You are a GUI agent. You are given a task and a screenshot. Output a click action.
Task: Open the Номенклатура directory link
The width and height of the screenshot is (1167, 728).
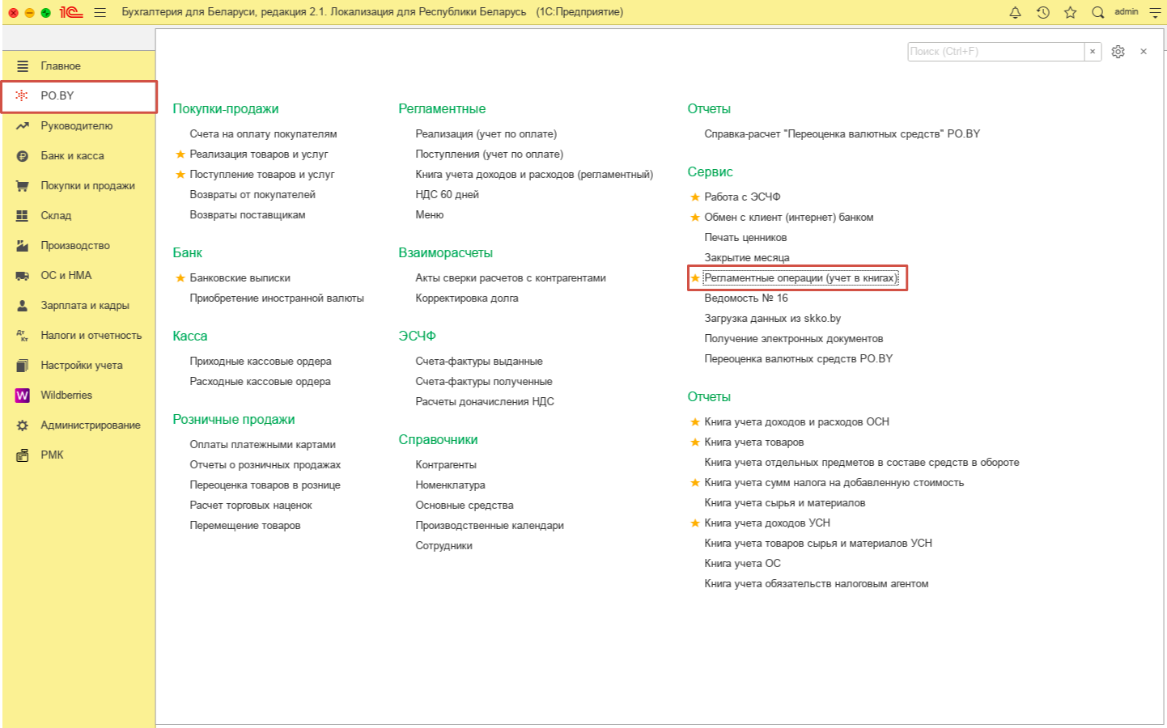450,485
